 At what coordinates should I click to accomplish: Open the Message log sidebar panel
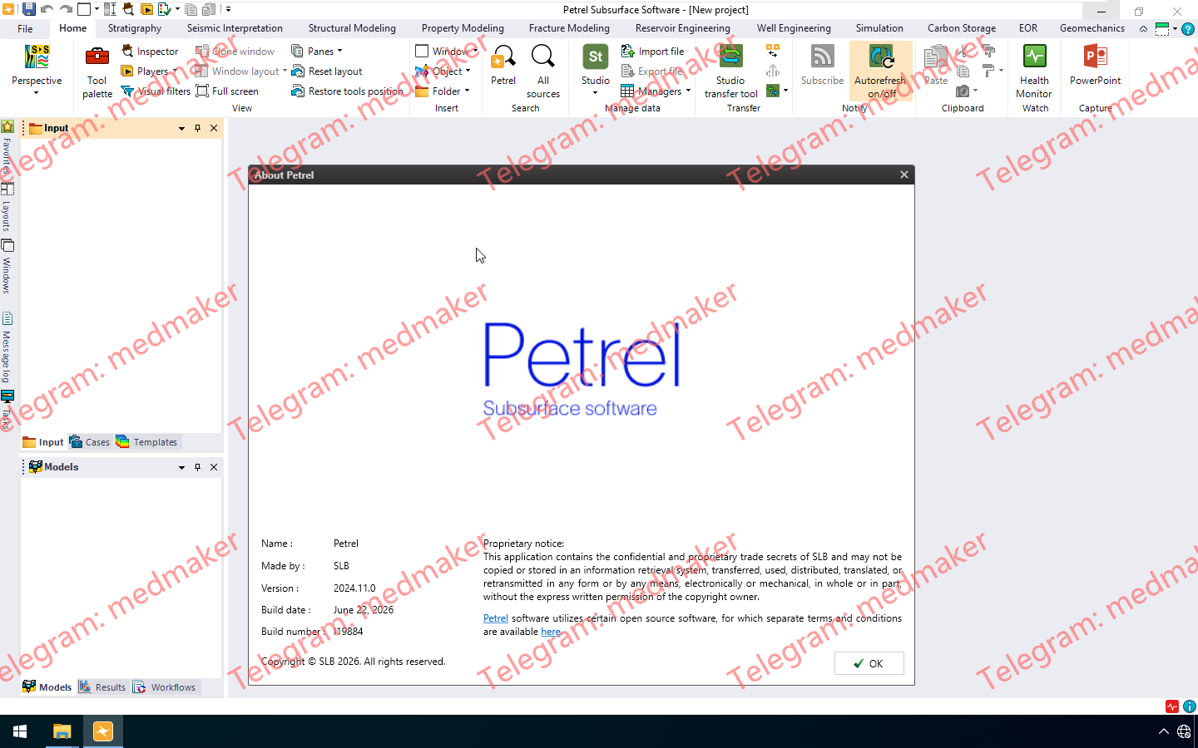(7, 348)
